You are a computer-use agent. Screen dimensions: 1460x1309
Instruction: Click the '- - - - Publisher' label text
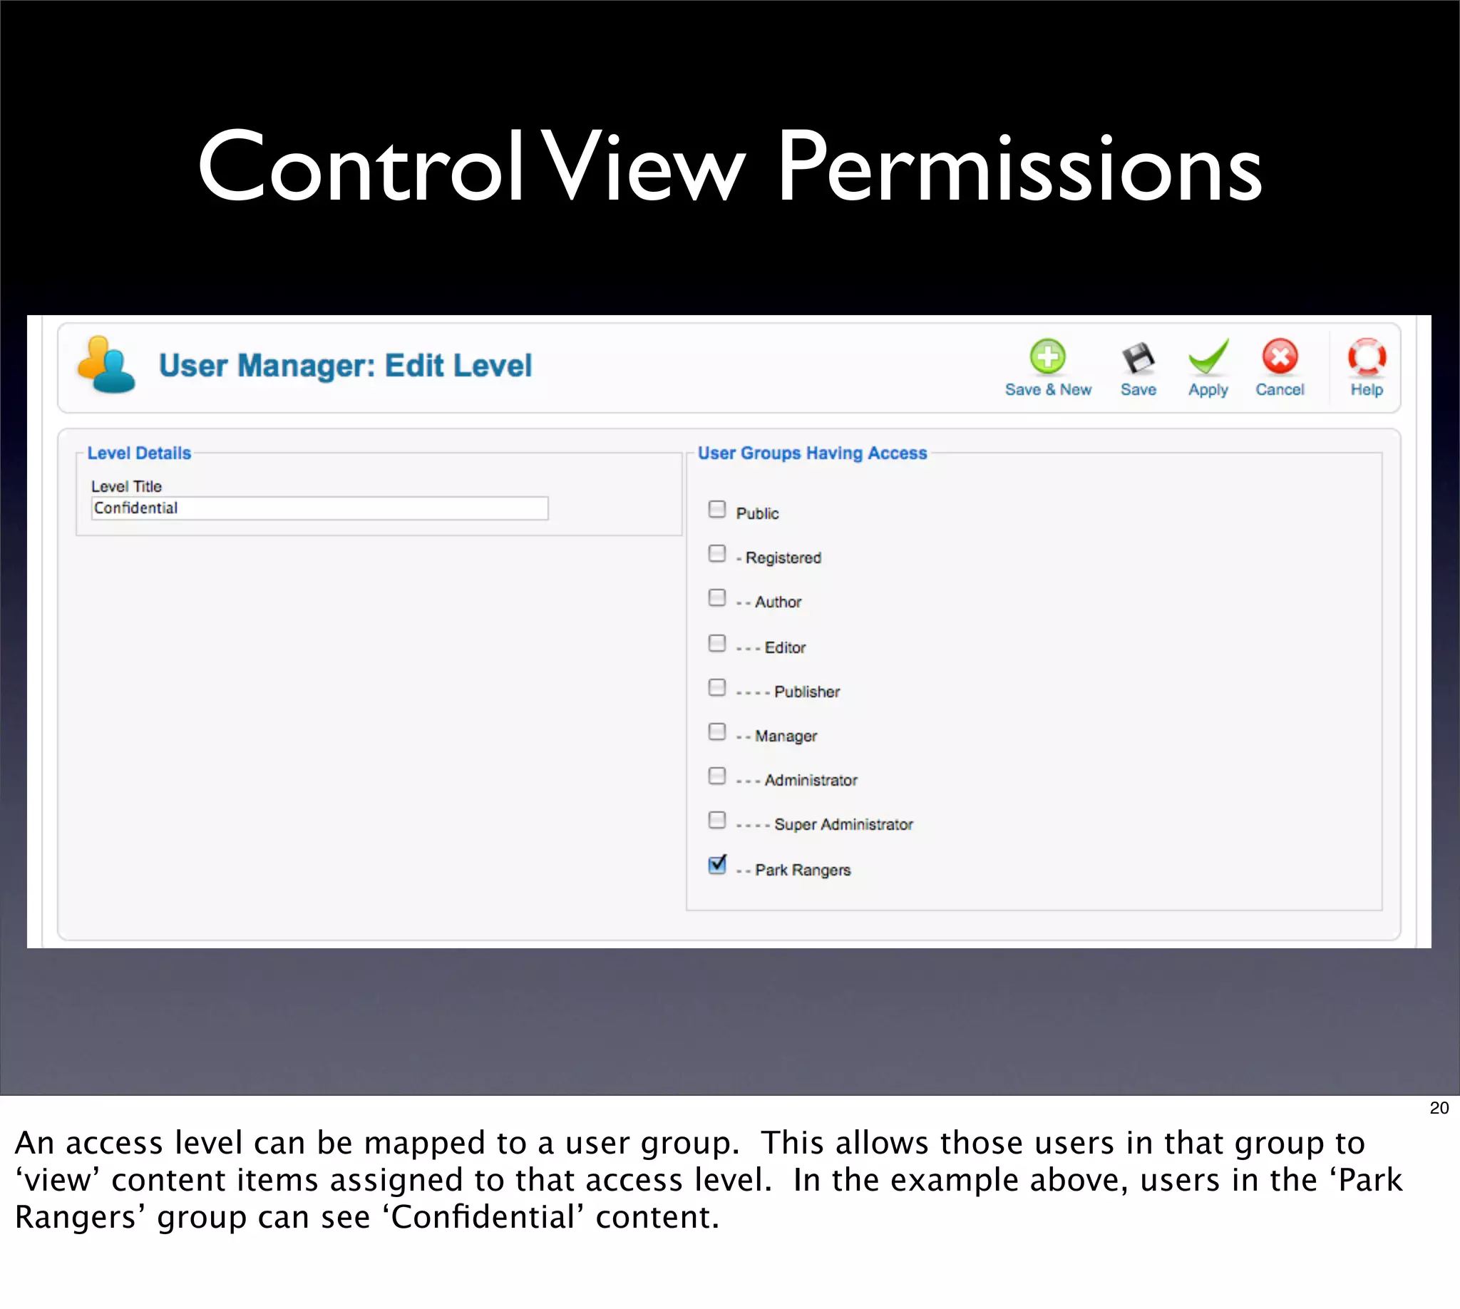788,692
